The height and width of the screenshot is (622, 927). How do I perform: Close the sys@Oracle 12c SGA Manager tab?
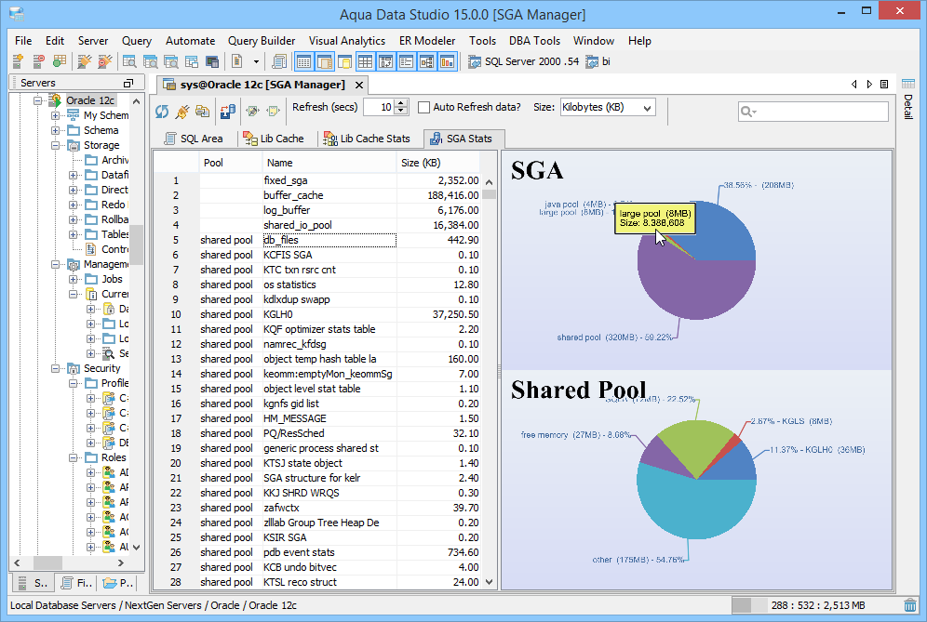tap(359, 85)
